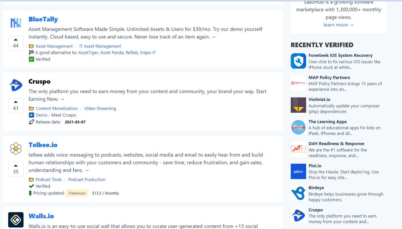This screenshot has width=402, height=229.
Task: Open Birdeye title in sidebar
Action: [316, 188]
